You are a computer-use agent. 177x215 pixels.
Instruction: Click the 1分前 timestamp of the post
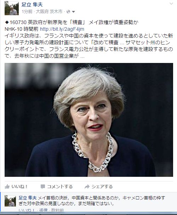(x=27, y=12)
